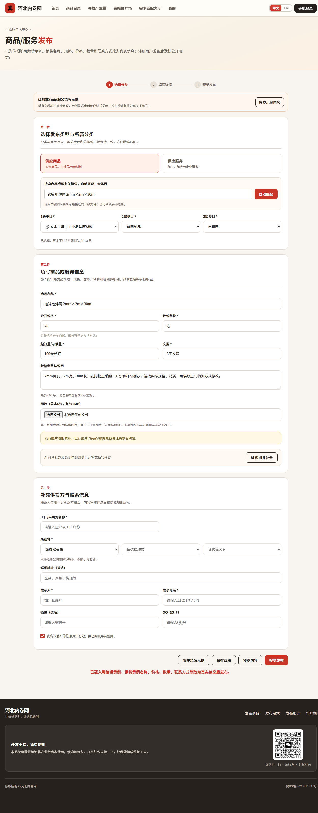This screenshot has height=813, width=318.
Task: Click the 选择文件 upload button
Action: (53, 415)
